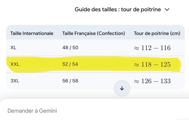Expand the chevron beside the size guide title
This screenshot has width=189, height=120.
click(x=167, y=10)
